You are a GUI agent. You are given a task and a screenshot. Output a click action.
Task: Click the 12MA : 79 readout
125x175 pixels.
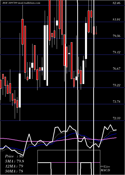click(x=14, y=166)
